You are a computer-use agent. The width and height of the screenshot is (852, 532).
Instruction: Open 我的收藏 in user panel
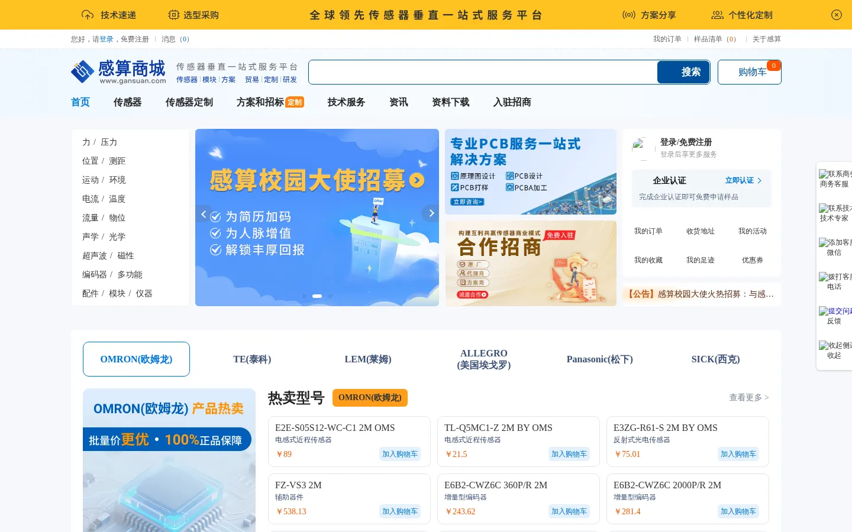(x=648, y=260)
